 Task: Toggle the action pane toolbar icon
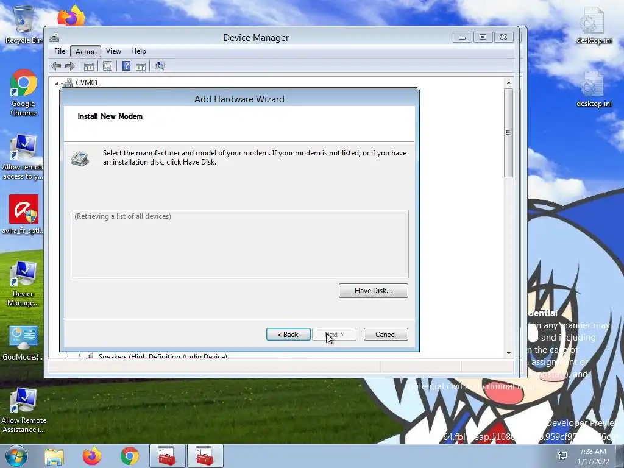(141, 66)
